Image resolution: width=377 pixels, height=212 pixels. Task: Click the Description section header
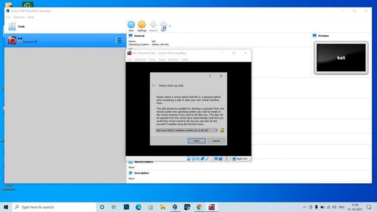pyautogui.click(x=141, y=173)
